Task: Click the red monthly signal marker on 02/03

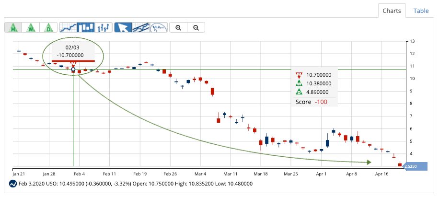Action: tap(73, 64)
